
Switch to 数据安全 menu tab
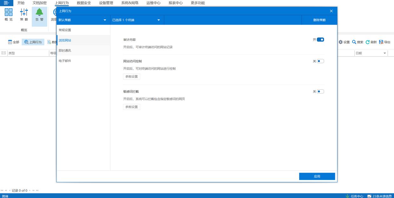coord(84,3)
